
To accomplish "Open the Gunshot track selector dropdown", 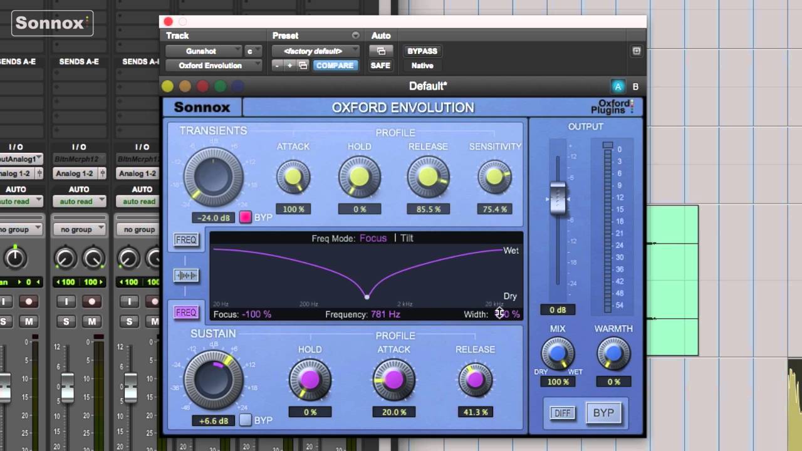I will 204,51.
